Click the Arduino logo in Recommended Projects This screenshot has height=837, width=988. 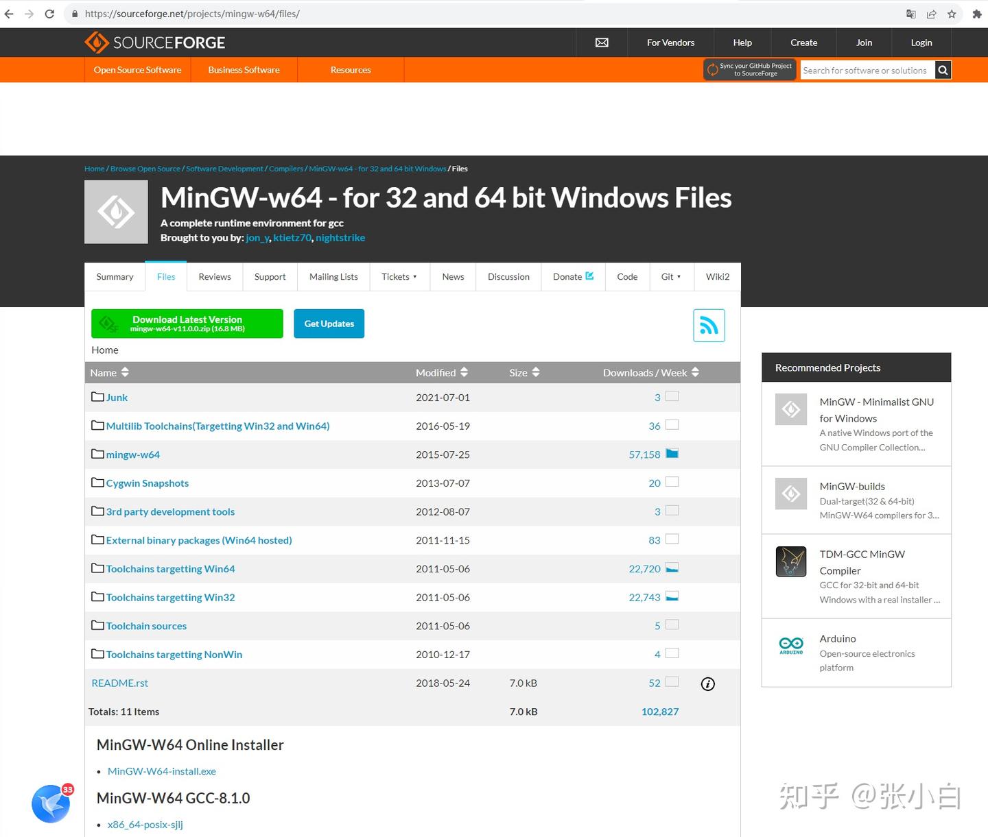[x=790, y=645]
